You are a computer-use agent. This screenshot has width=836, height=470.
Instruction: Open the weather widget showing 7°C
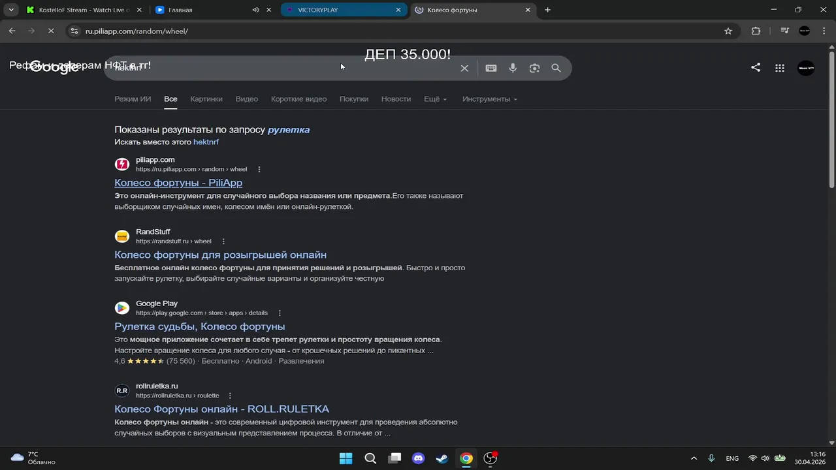tap(34, 458)
